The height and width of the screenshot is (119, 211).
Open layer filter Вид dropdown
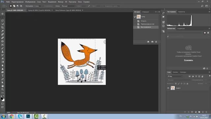(175, 76)
